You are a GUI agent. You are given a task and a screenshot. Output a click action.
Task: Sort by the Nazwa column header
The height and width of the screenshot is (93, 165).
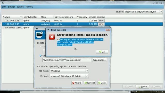tap(12, 17)
